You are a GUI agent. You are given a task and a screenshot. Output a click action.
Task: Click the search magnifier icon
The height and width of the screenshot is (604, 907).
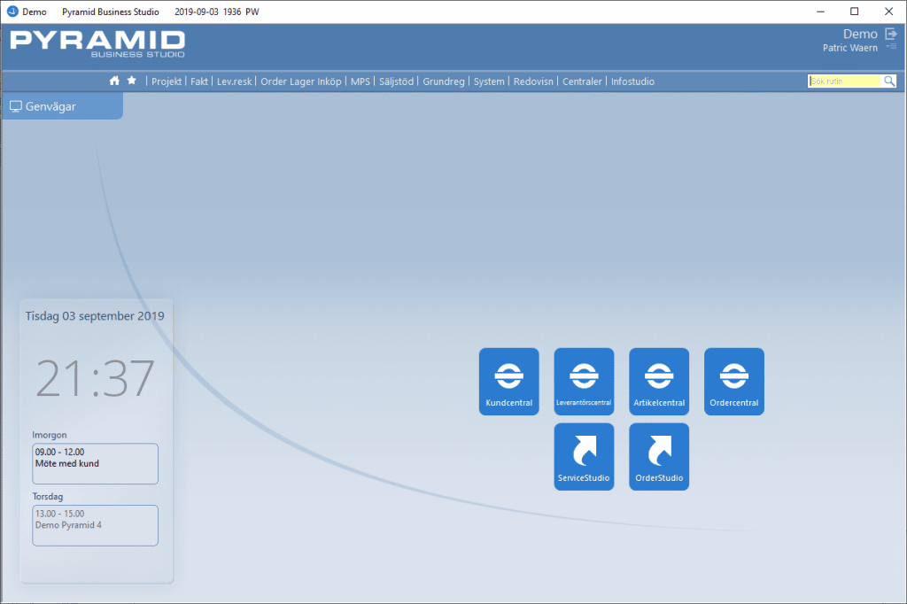coord(889,81)
